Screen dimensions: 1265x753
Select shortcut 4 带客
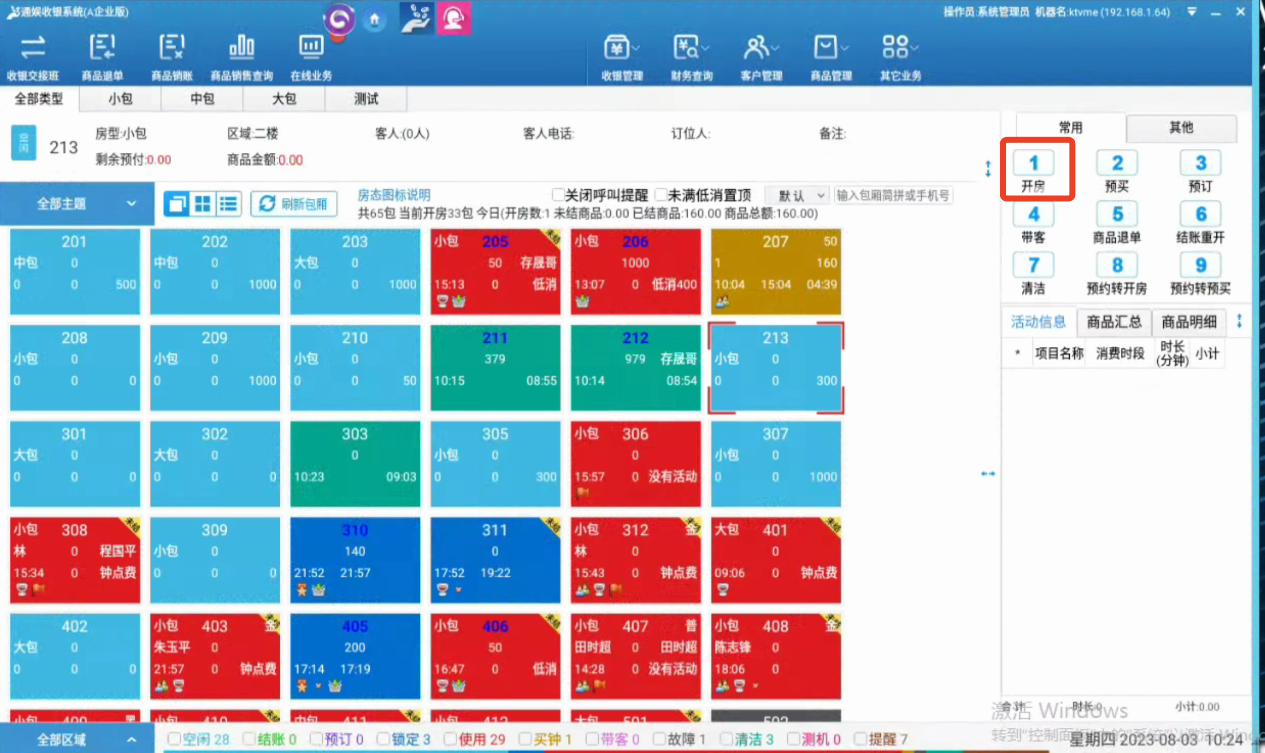tap(1033, 222)
